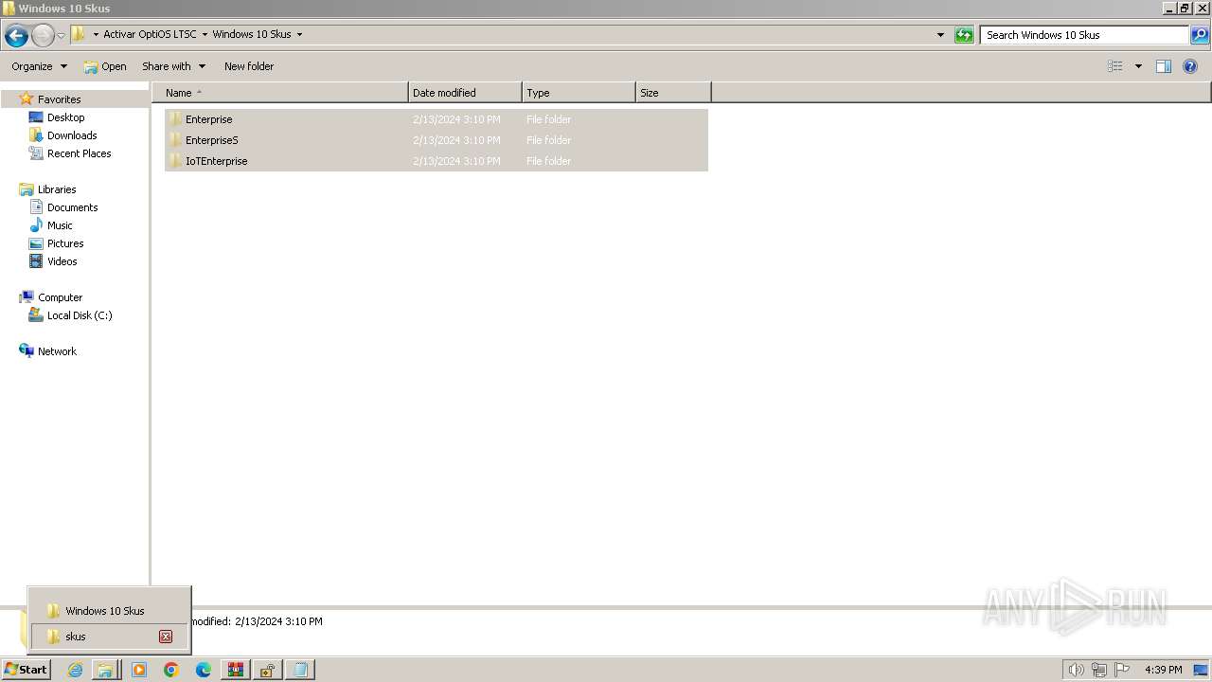This screenshot has height=682, width=1212.
Task: Open the Pictures library
Action: [x=65, y=243]
